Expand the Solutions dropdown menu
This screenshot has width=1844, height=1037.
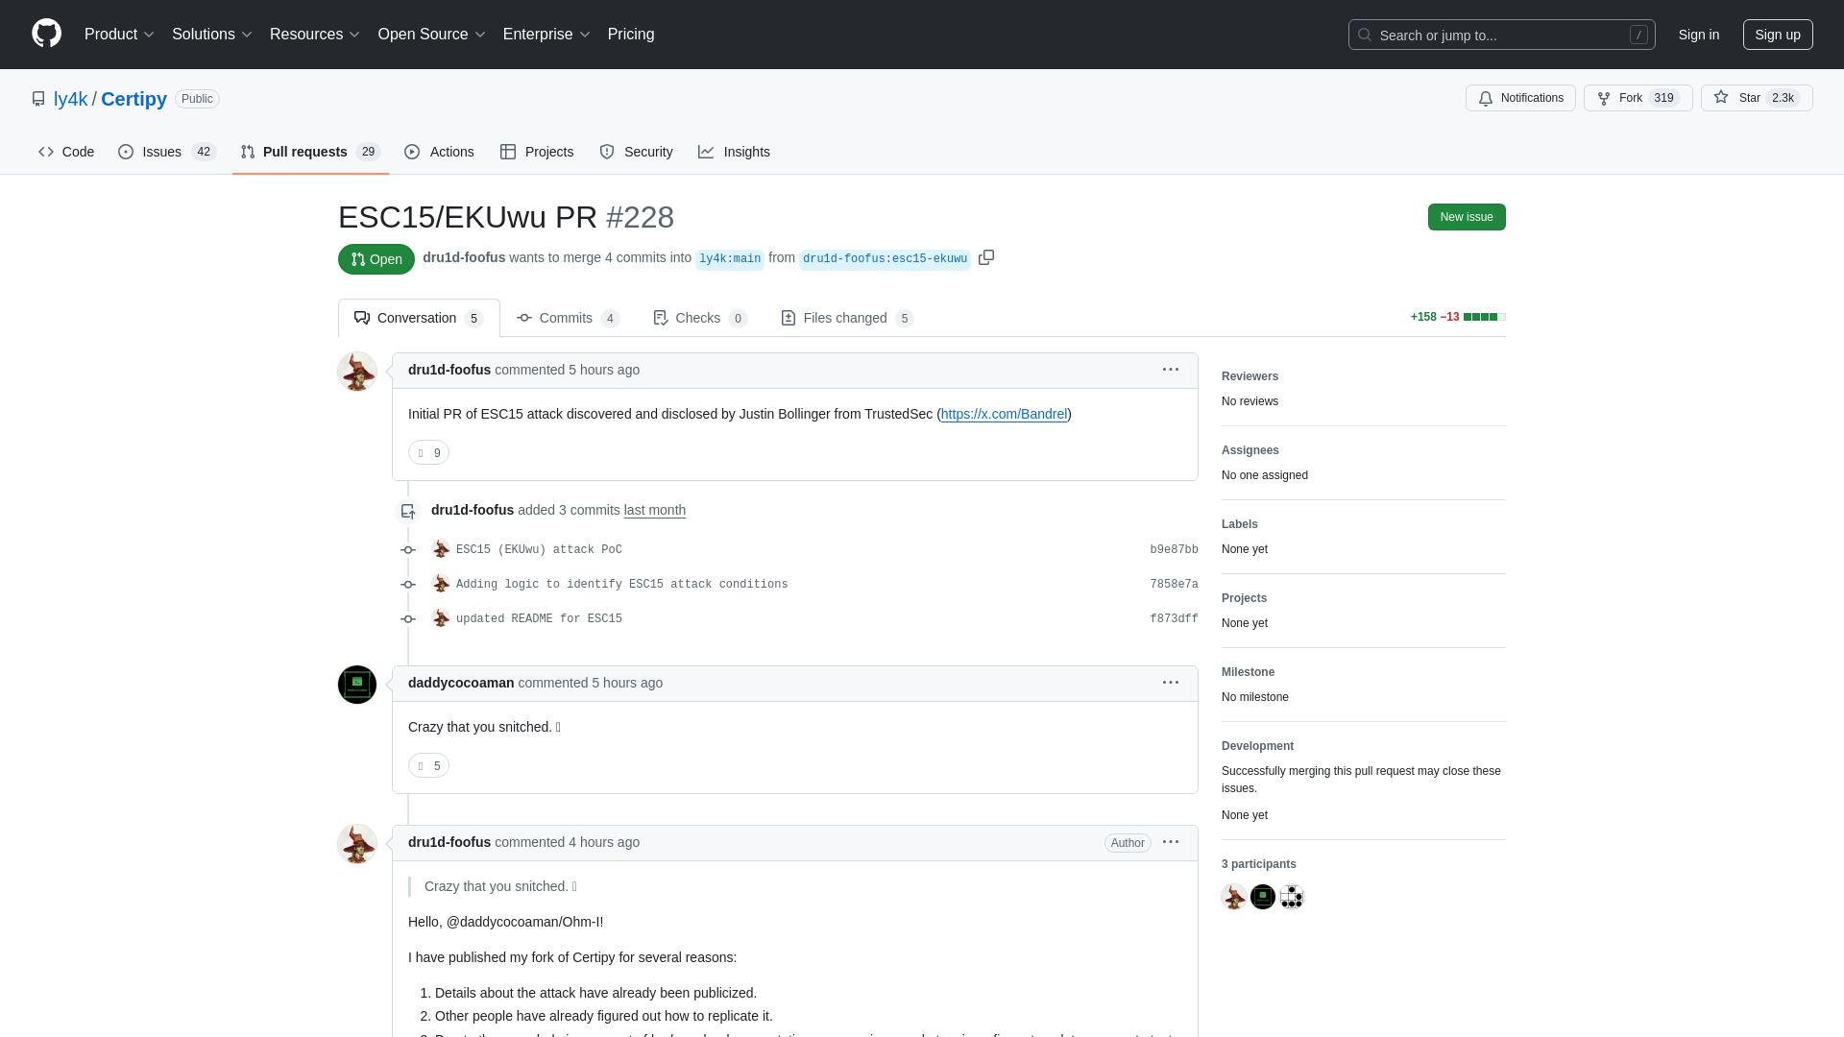coord(211,35)
